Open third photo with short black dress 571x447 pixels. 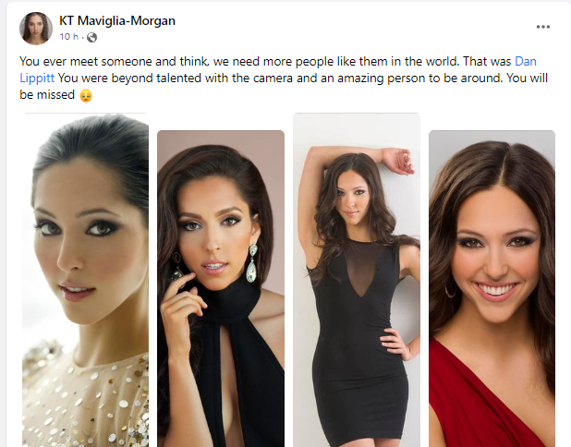(x=357, y=280)
